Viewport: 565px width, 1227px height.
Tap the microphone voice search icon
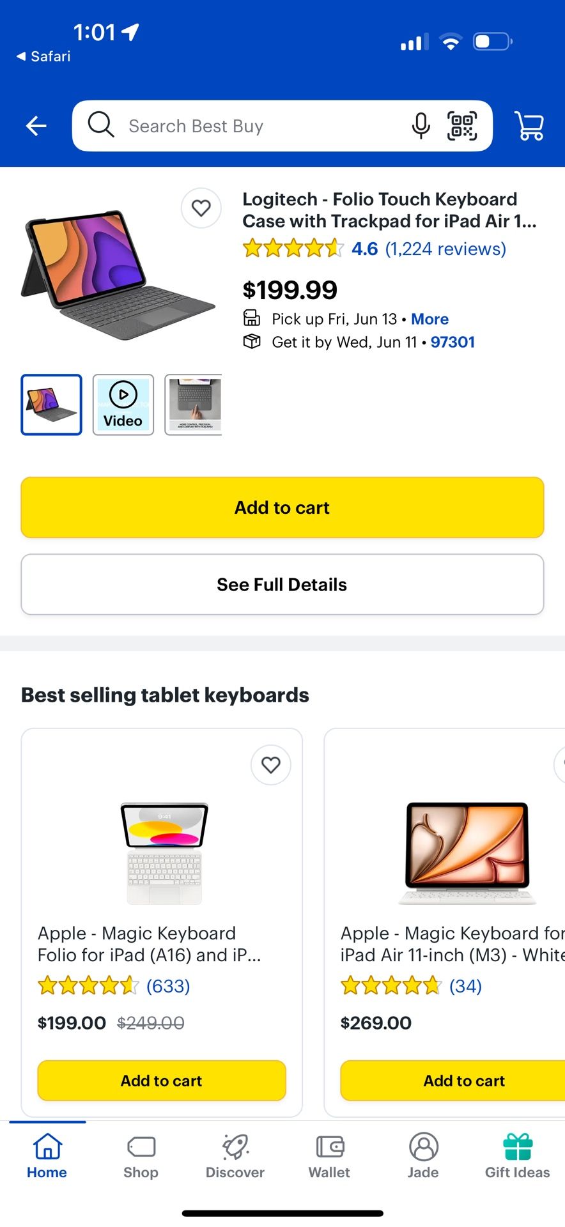coord(421,126)
